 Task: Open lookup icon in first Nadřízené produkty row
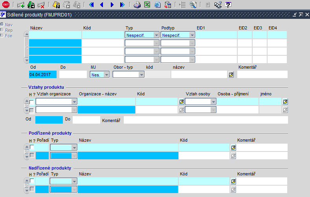[x=233, y=181]
